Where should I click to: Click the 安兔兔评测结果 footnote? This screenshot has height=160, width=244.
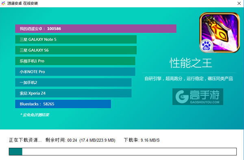pos(35,115)
